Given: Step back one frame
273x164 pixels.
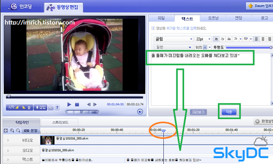Looking at the screenshot, I should tap(89, 104).
